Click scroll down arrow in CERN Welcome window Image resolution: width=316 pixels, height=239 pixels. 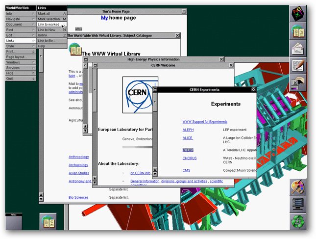coord(95,183)
